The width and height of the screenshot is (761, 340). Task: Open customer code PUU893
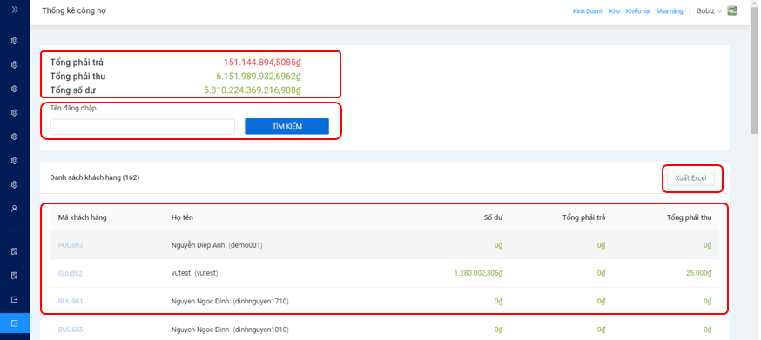[71, 245]
